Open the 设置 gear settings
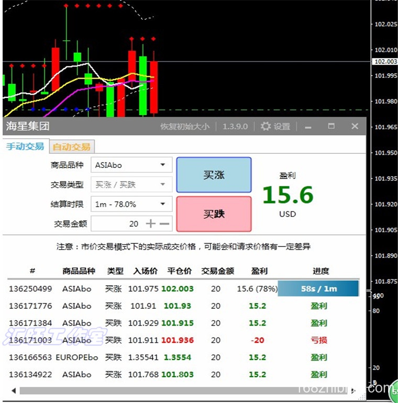 275,126
